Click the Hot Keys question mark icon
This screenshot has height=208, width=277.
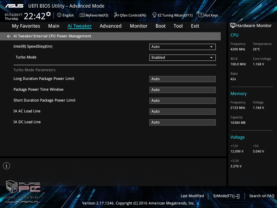pyautogui.click(x=201, y=15)
